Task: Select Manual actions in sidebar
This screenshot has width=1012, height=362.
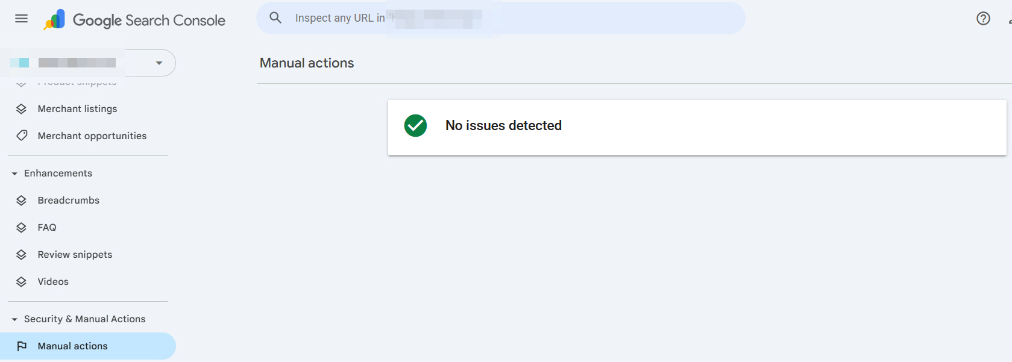Action: point(72,346)
